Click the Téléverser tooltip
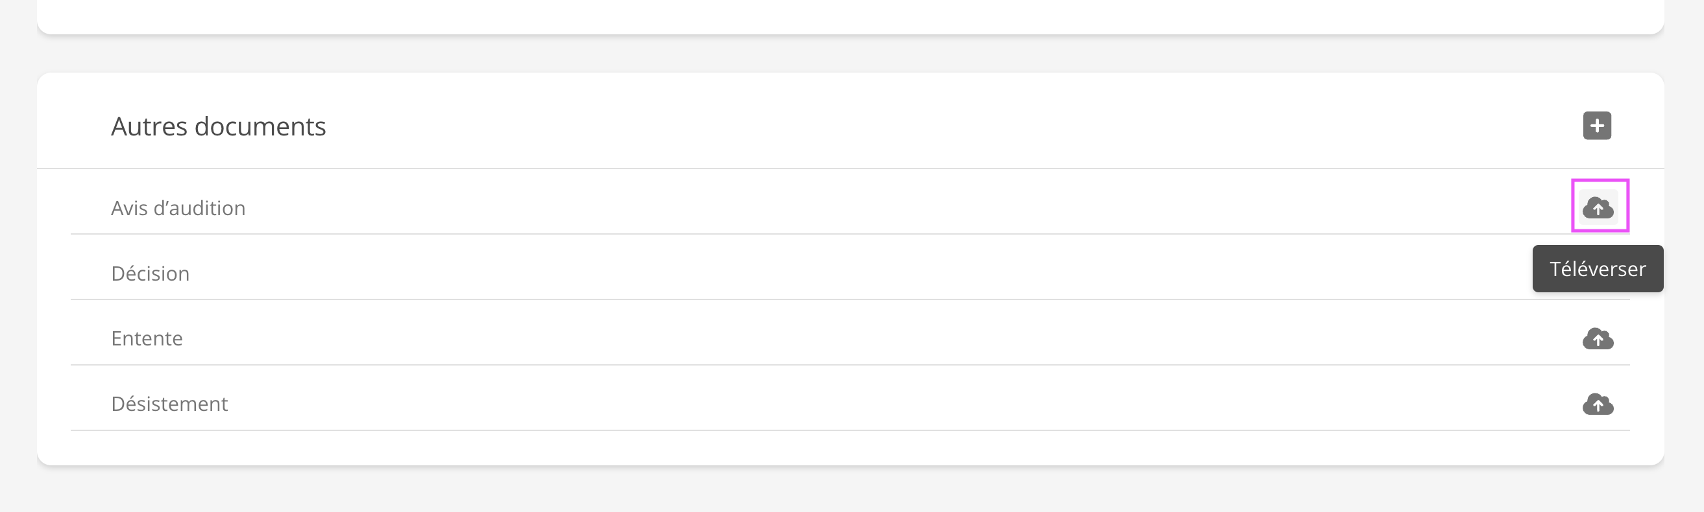This screenshot has width=1704, height=512. pyautogui.click(x=1597, y=269)
